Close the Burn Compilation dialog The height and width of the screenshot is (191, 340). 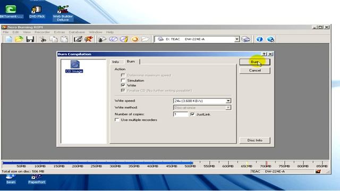[x=270, y=54]
